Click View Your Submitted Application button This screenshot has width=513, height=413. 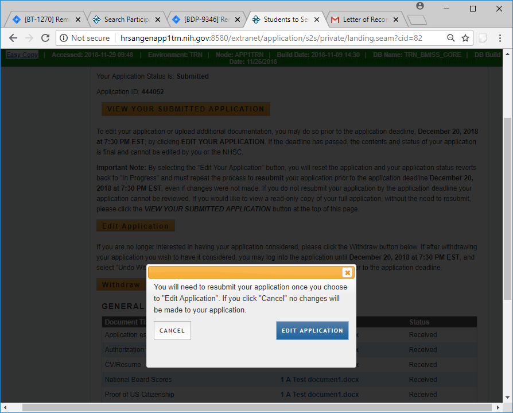pyautogui.click(x=186, y=109)
